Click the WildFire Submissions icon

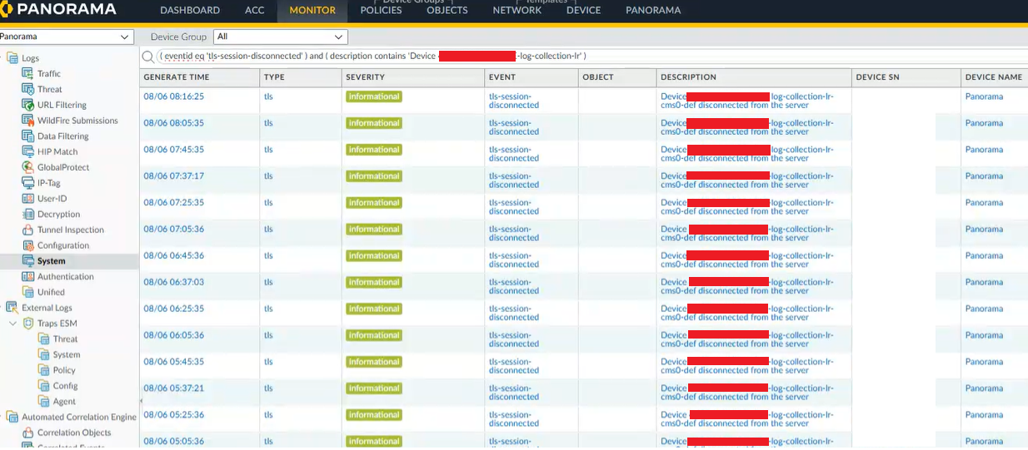click(x=27, y=121)
